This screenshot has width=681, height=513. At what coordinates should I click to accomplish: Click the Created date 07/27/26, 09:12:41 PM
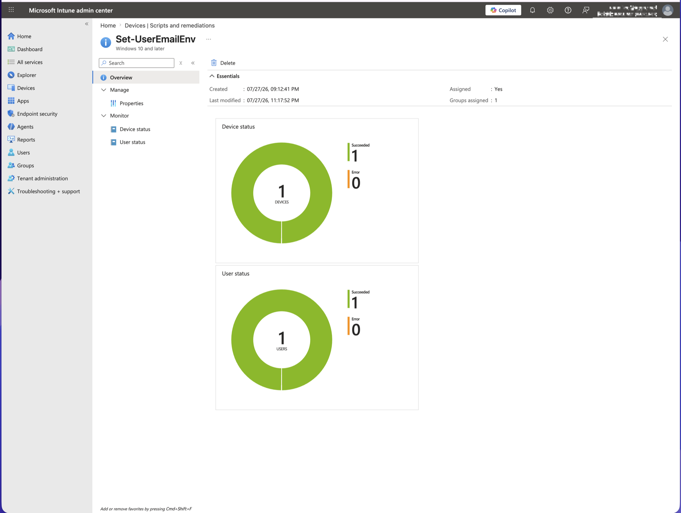pos(273,89)
